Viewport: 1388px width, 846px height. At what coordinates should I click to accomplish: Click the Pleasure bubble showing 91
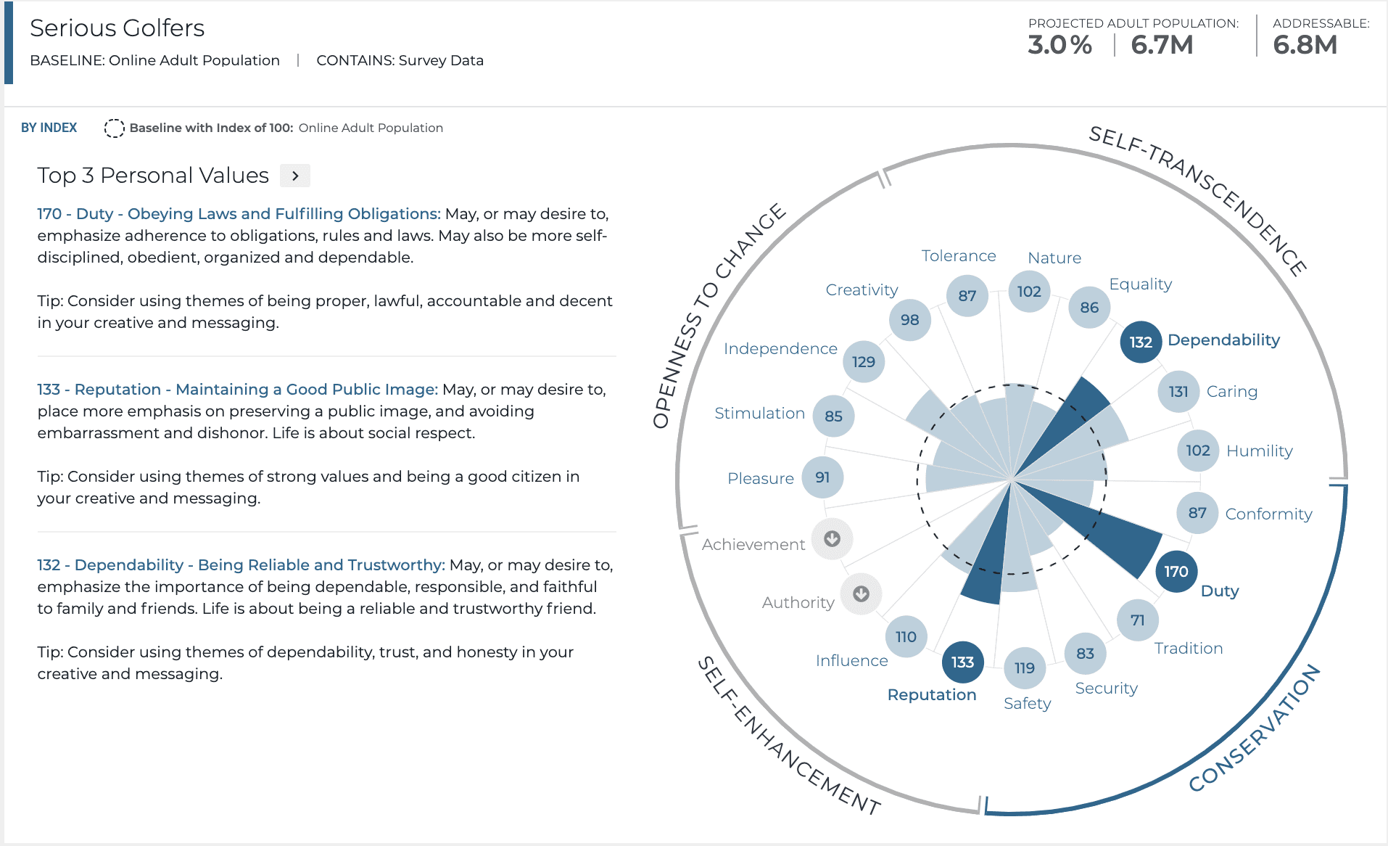823,477
